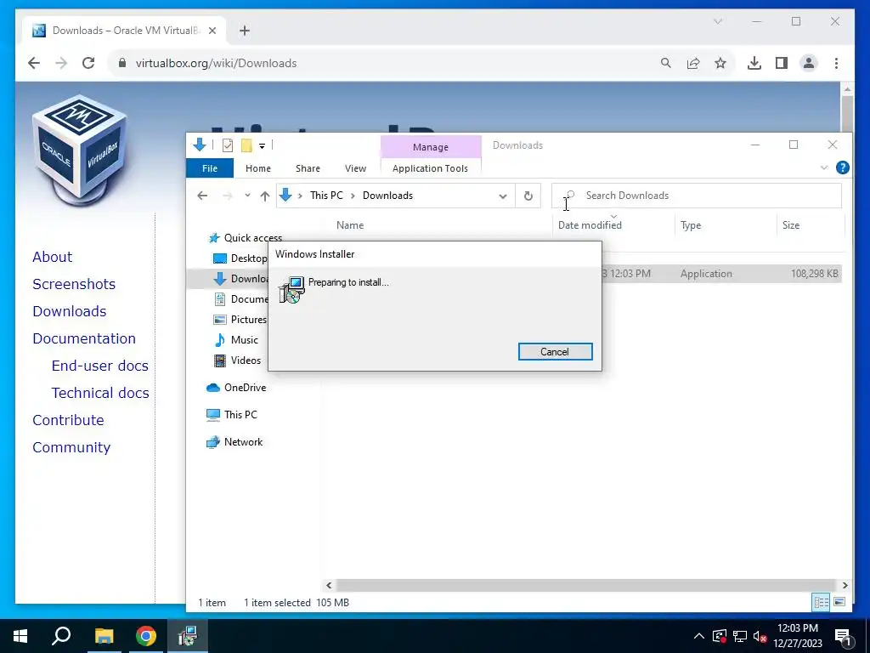
Task: Open the Community link
Action: (71, 447)
